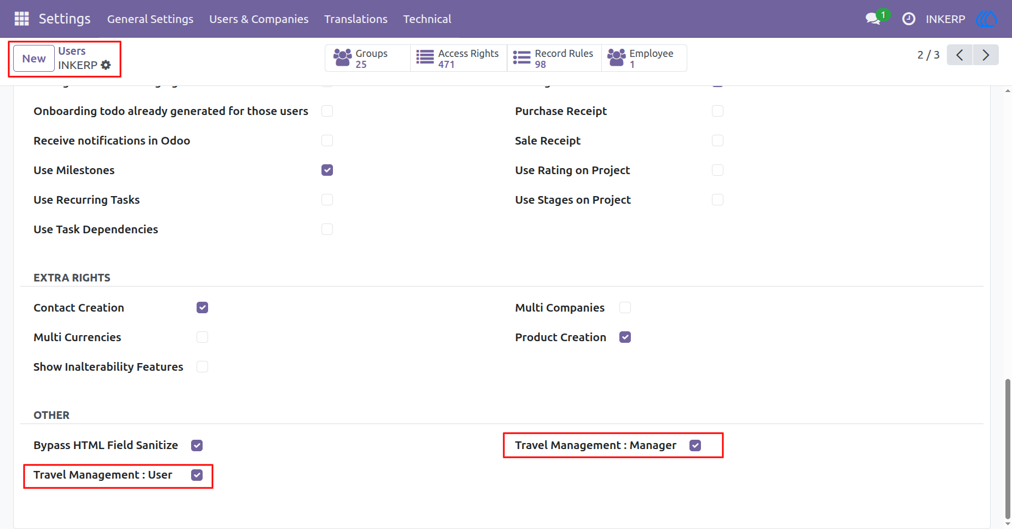Open the General Settings menu

click(150, 19)
